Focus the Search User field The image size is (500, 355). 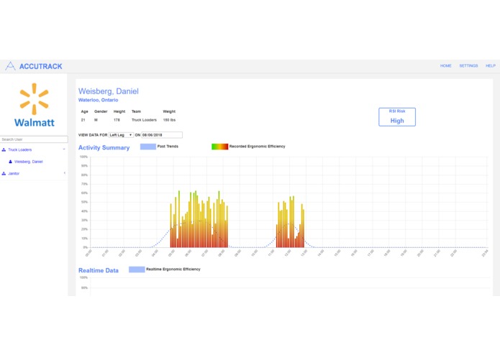[x=34, y=139]
